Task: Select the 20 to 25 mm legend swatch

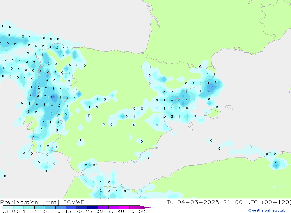Action: click(x=82, y=207)
